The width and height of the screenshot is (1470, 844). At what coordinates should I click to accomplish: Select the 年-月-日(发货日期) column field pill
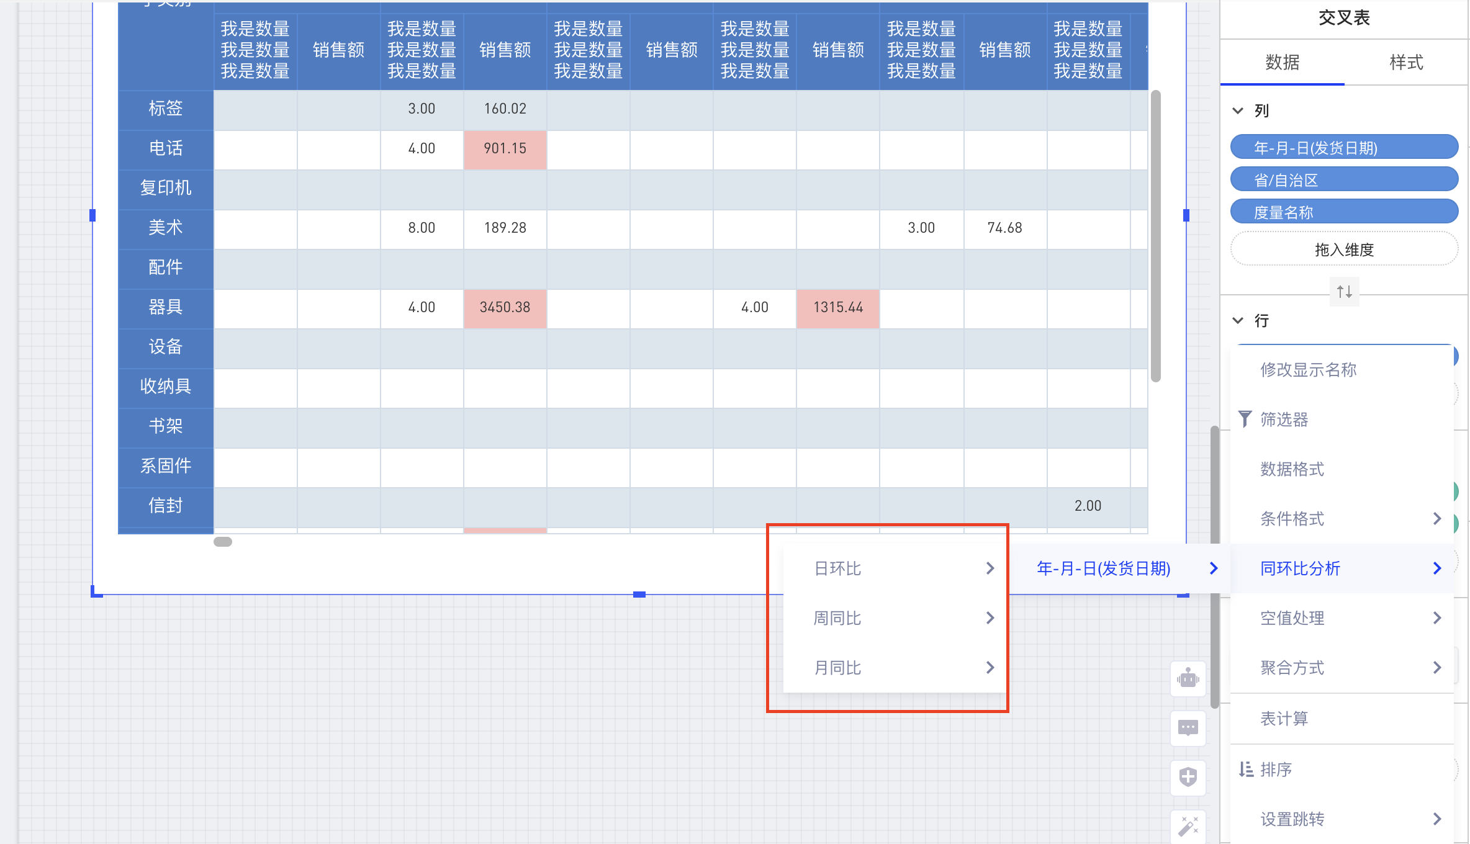pos(1343,147)
